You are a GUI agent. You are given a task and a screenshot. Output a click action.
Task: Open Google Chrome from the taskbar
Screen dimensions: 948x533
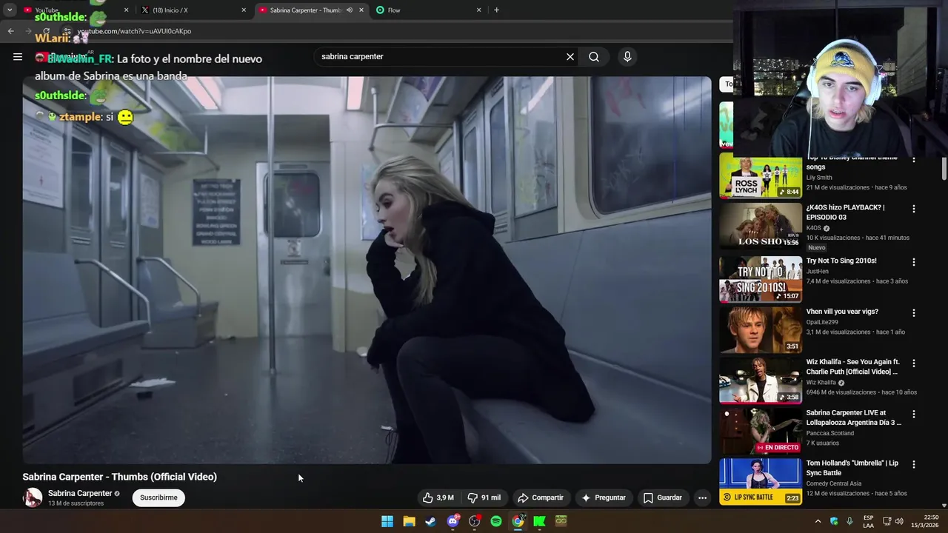(x=518, y=521)
